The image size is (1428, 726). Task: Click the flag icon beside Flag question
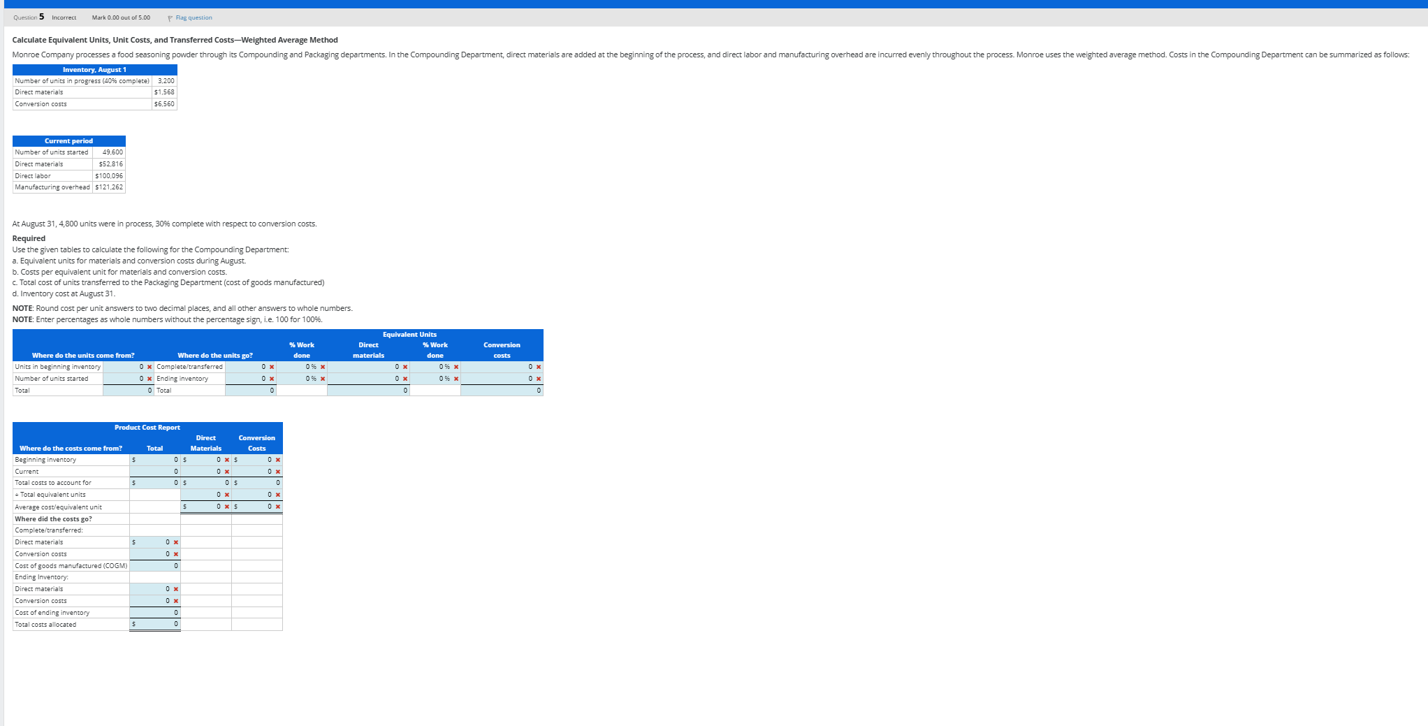point(170,17)
